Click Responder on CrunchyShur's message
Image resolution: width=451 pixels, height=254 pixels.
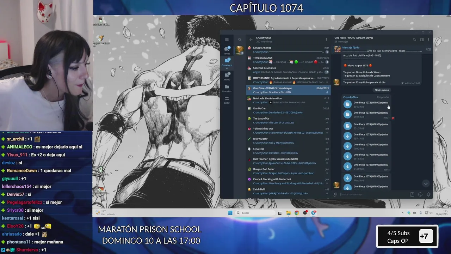[383, 97]
